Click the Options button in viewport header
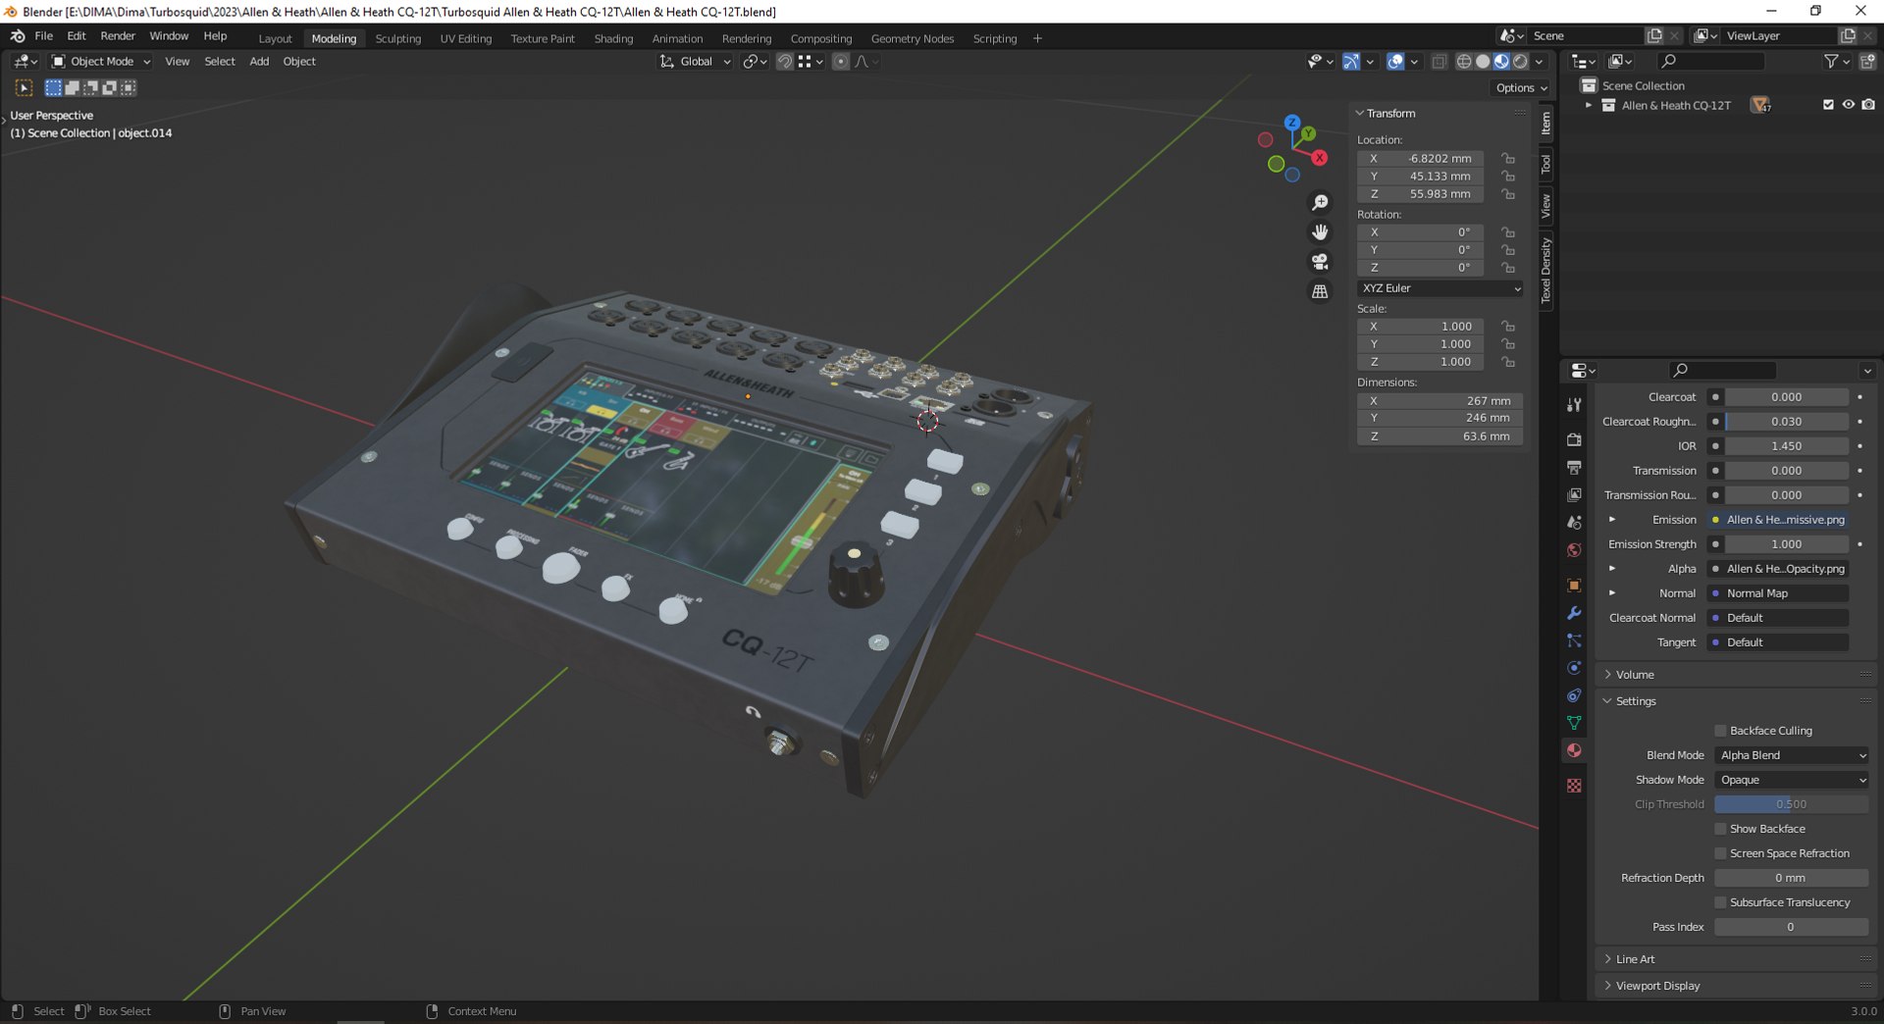The height and width of the screenshot is (1024, 1884). point(1520,88)
